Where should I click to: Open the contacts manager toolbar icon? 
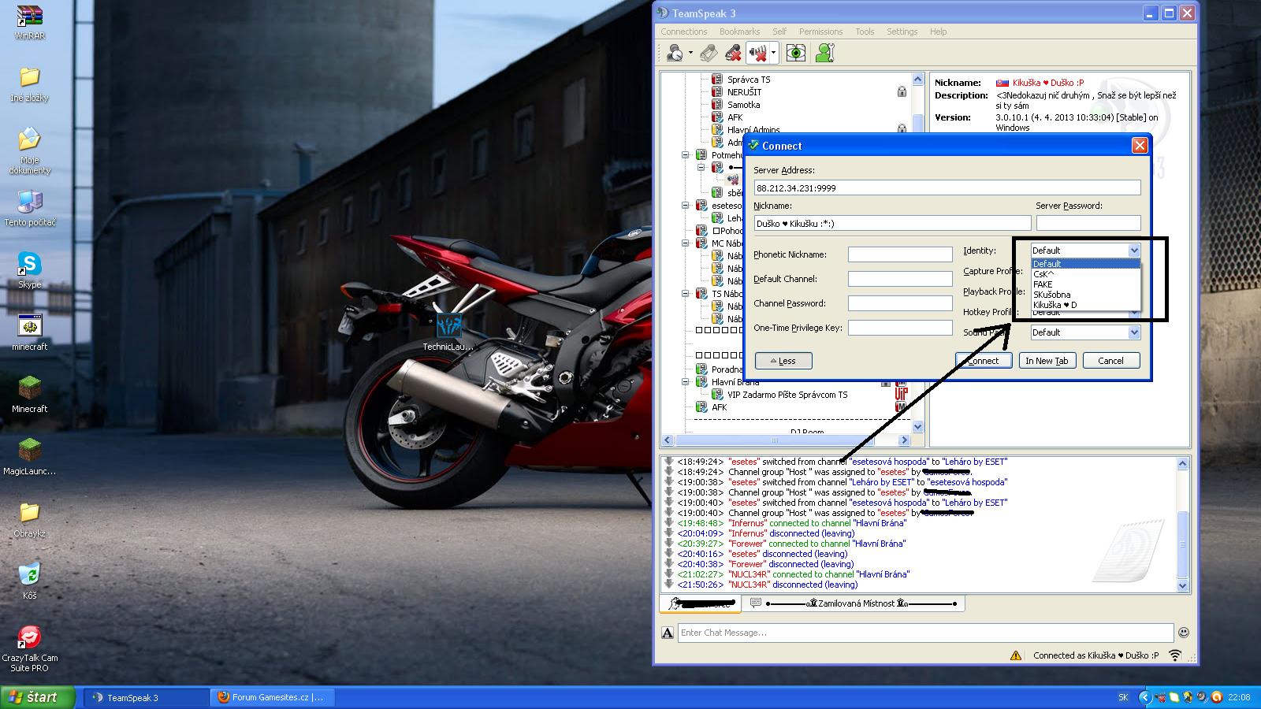pyautogui.click(x=824, y=53)
